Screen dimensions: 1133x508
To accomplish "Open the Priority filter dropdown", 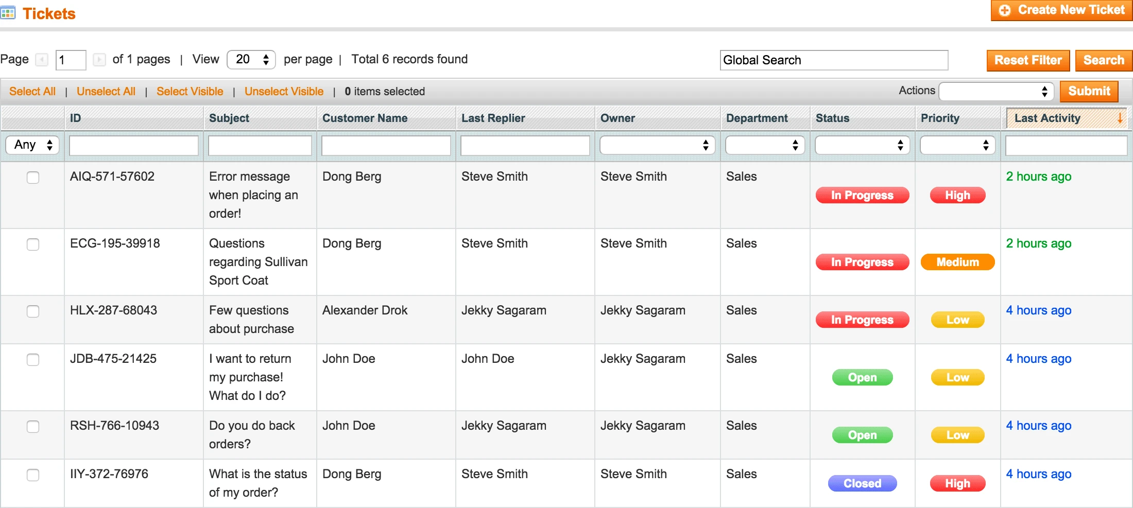I will tap(957, 145).
